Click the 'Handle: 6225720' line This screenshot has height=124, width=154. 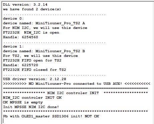pos(20,65)
